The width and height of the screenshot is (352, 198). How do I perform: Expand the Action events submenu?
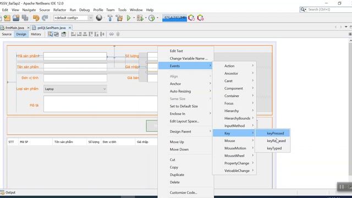pos(234,66)
